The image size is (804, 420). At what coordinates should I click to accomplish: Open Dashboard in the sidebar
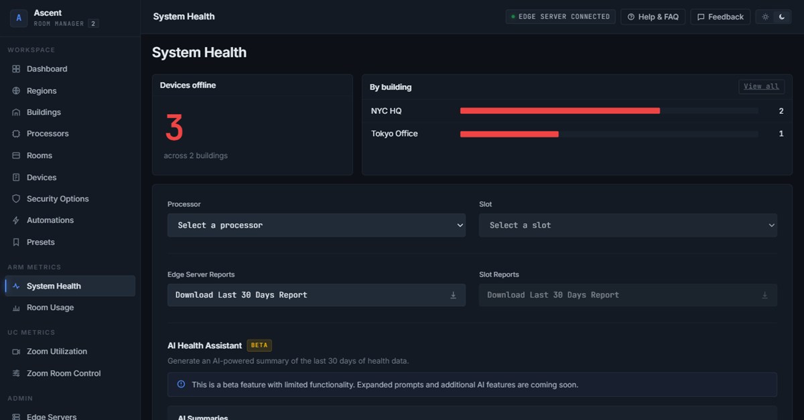click(x=70, y=69)
